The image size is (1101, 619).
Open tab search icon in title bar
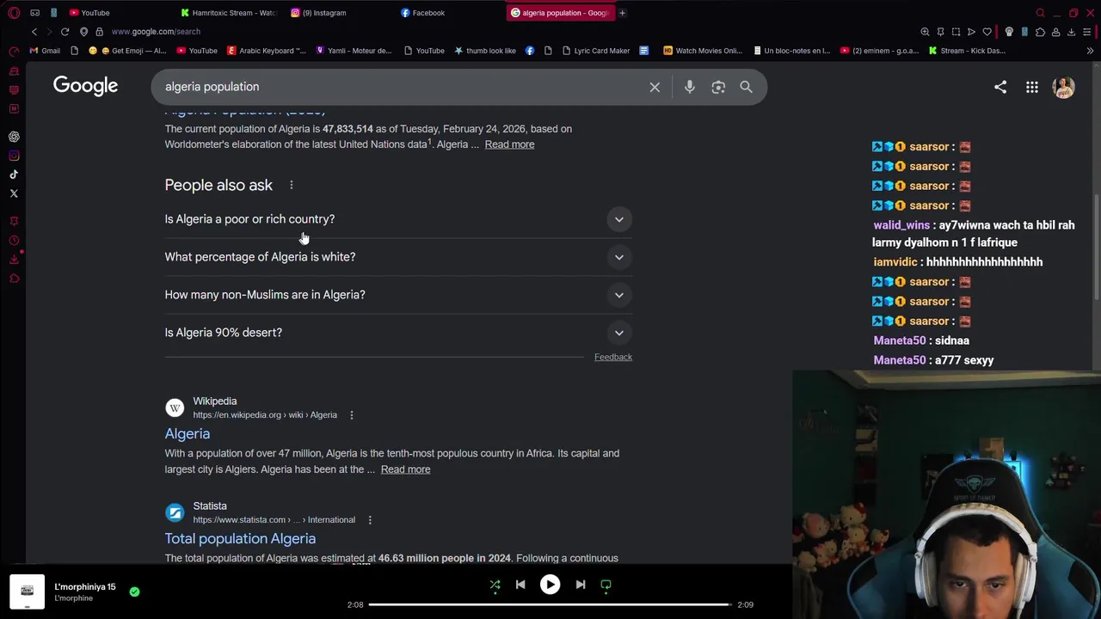1040,13
